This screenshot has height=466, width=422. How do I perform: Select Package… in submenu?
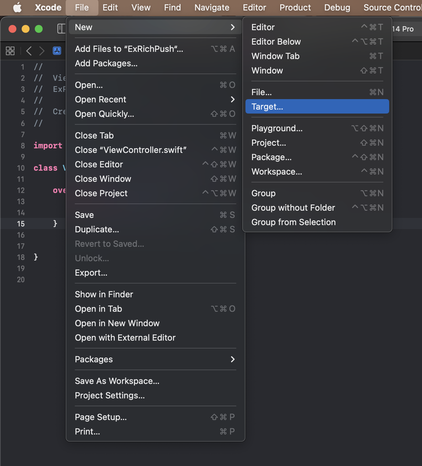(x=317, y=157)
